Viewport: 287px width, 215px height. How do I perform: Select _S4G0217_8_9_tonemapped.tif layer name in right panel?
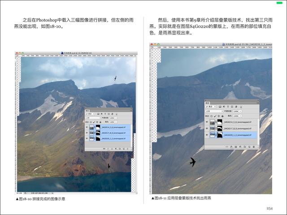pyautogui.click(x=238, y=128)
